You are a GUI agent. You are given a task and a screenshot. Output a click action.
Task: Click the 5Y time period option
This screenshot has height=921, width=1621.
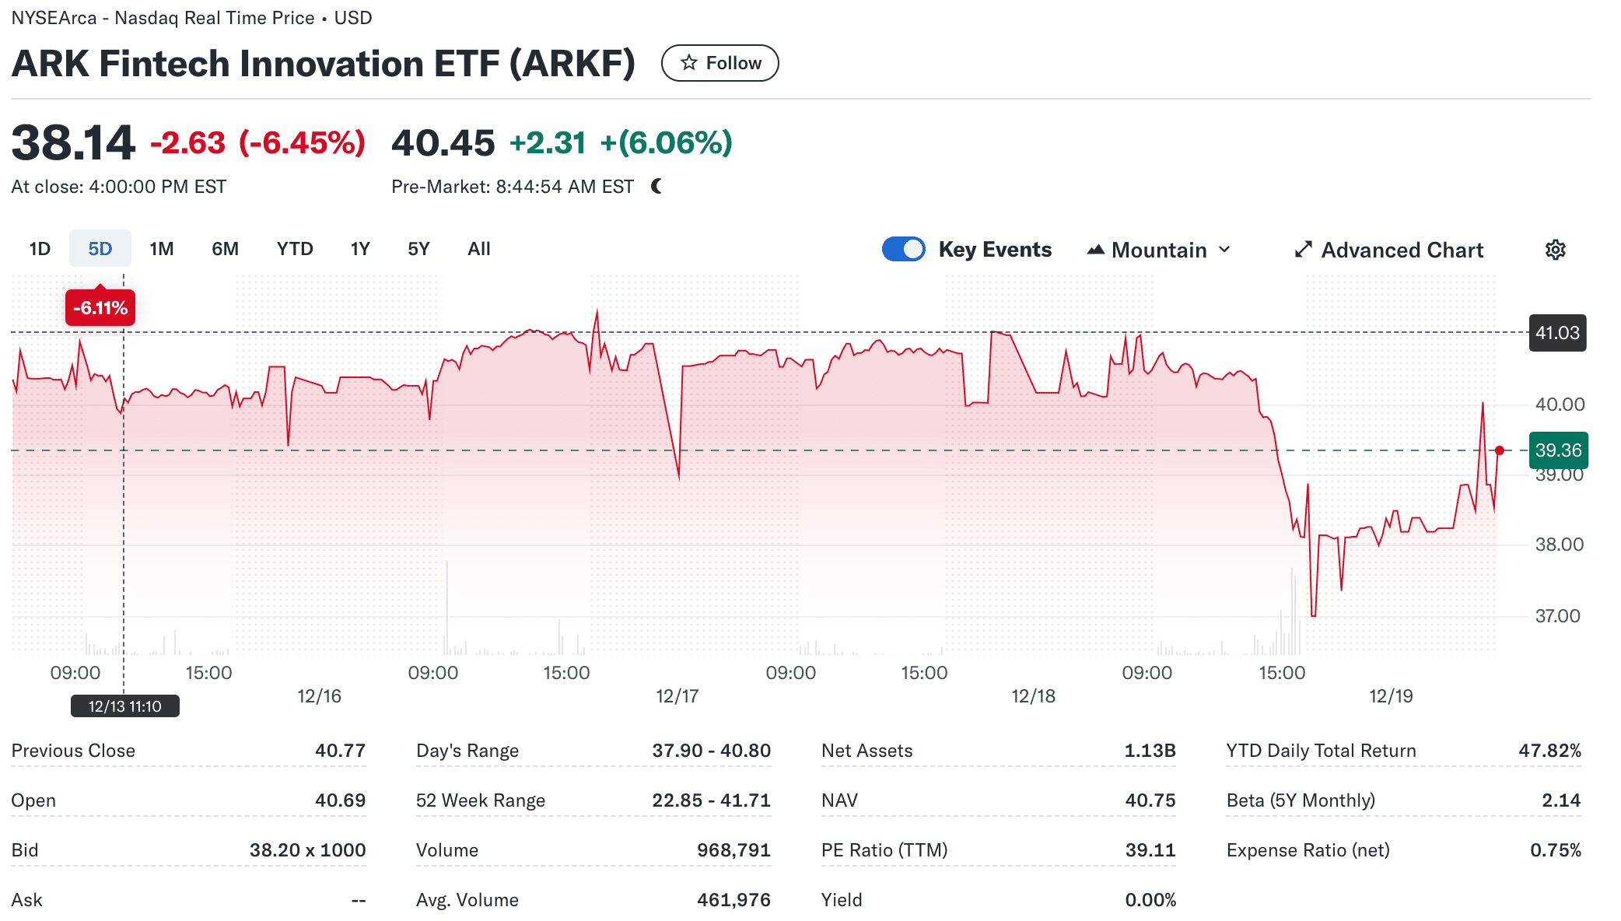click(x=418, y=248)
